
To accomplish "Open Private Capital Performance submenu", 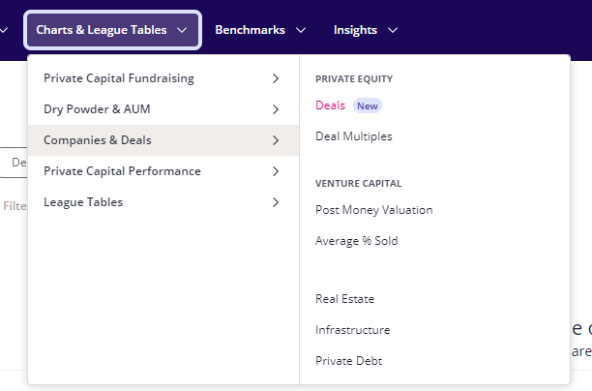I will (122, 171).
